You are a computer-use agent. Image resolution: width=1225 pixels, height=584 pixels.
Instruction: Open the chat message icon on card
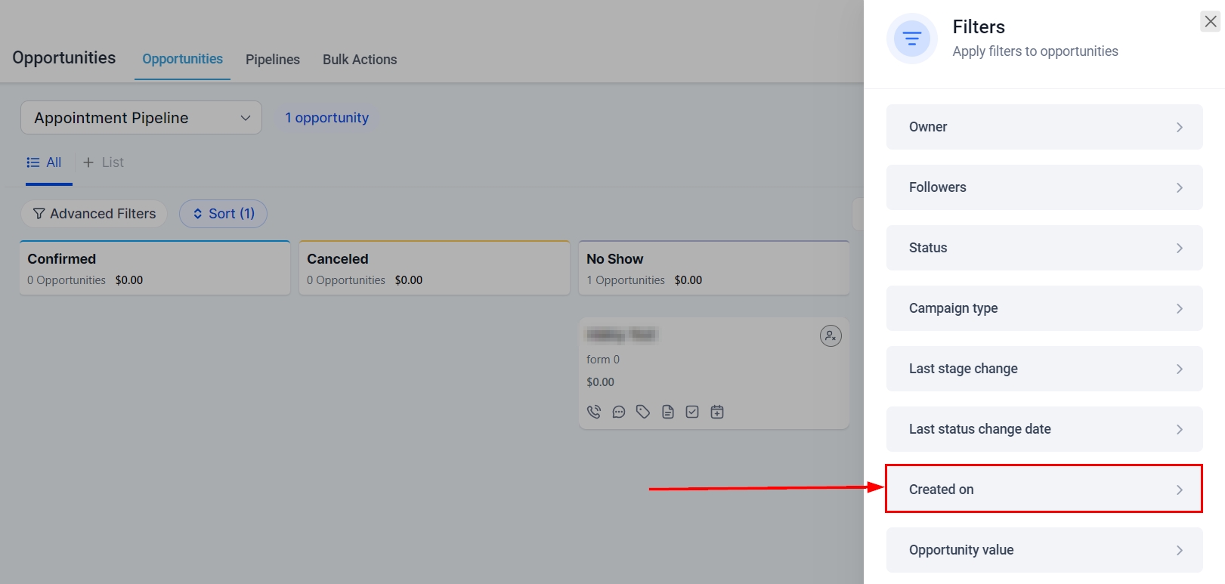(x=619, y=412)
